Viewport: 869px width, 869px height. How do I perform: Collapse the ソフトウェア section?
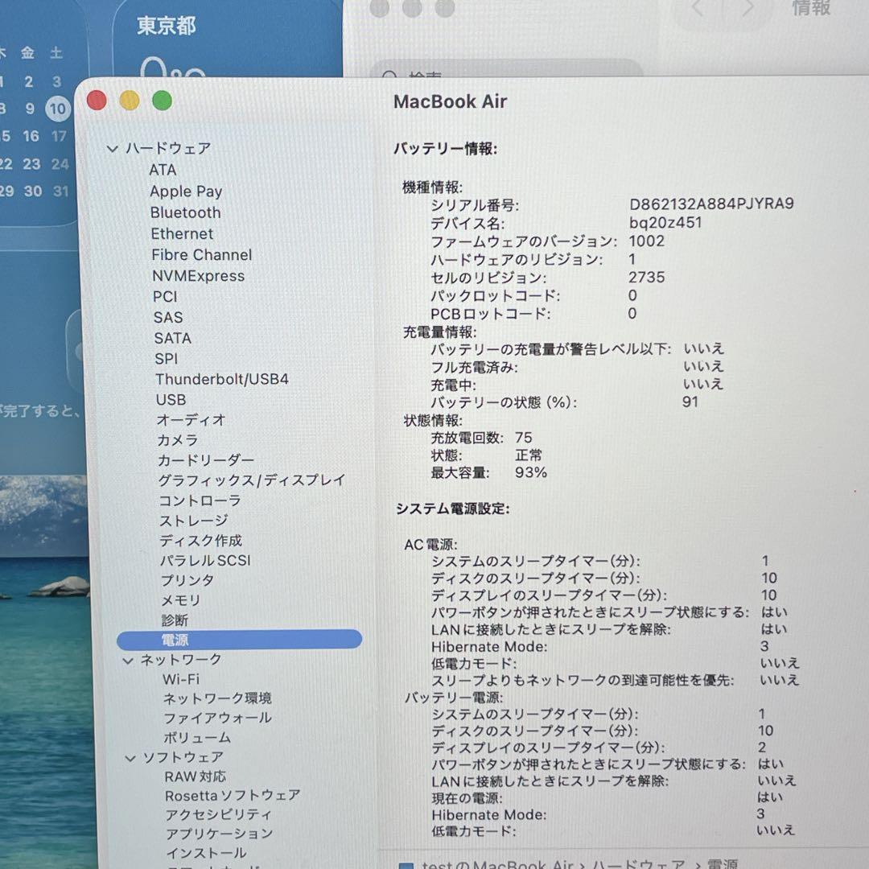click(x=128, y=756)
